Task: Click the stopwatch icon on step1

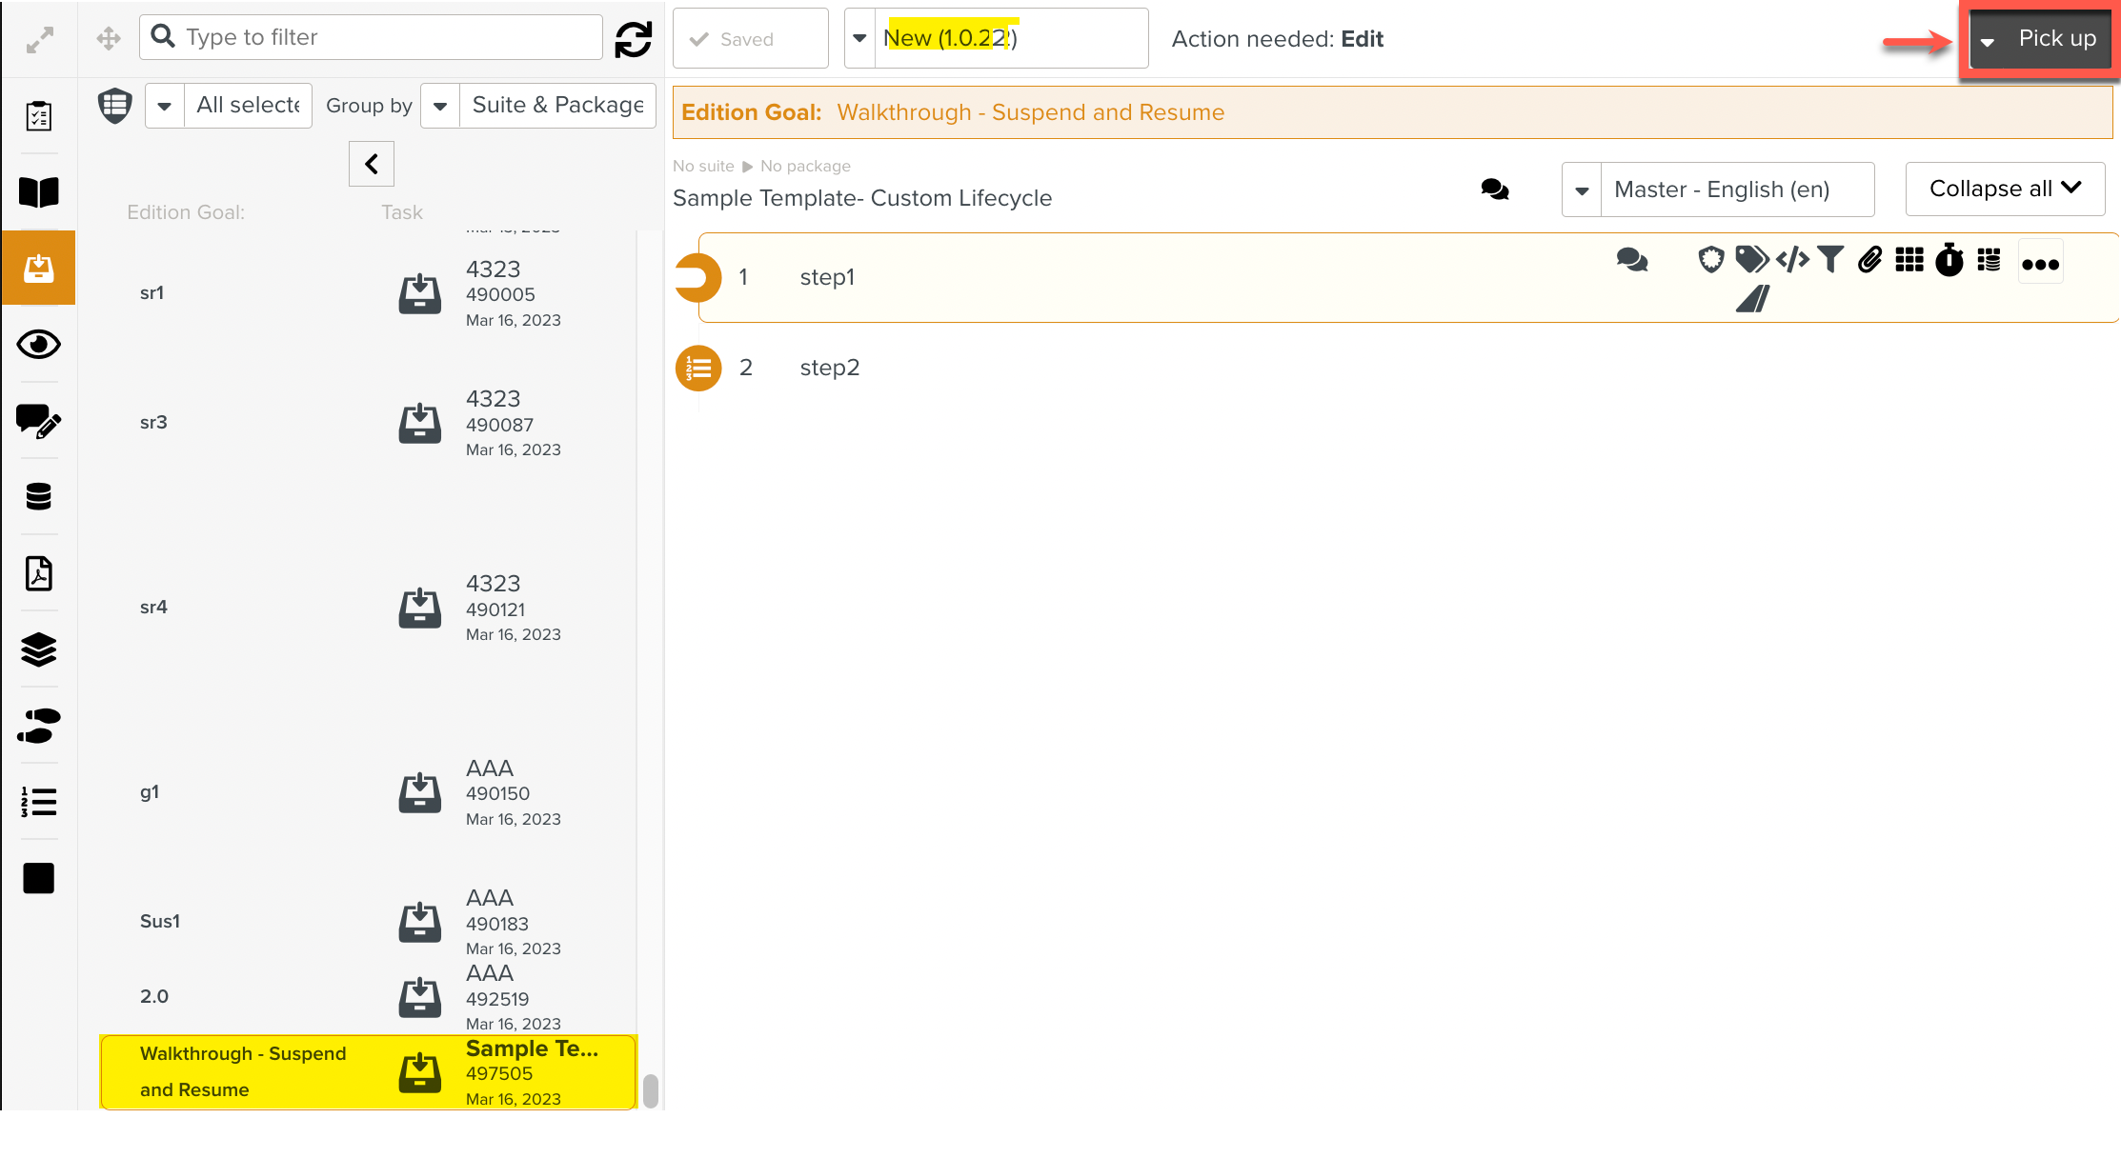Action: pyautogui.click(x=1949, y=260)
